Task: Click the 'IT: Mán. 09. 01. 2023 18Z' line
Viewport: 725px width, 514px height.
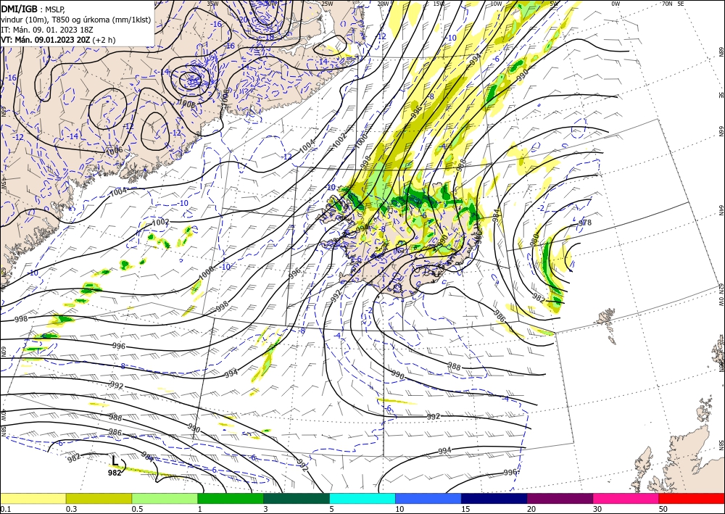Action: pos(46,30)
